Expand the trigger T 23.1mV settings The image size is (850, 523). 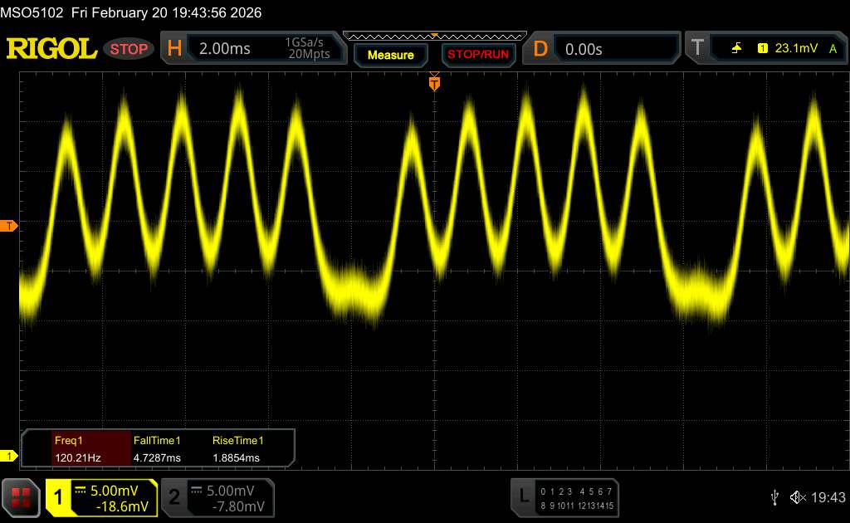[x=764, y=49]
